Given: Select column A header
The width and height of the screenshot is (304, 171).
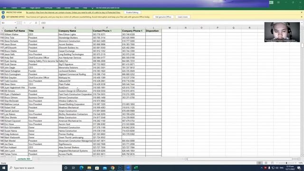Looking at the screenshot, I should (x=16, y=28).
